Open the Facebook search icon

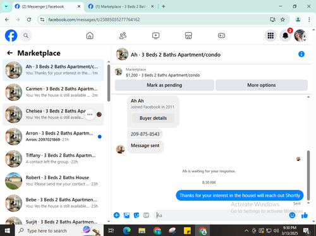(26, 35)
